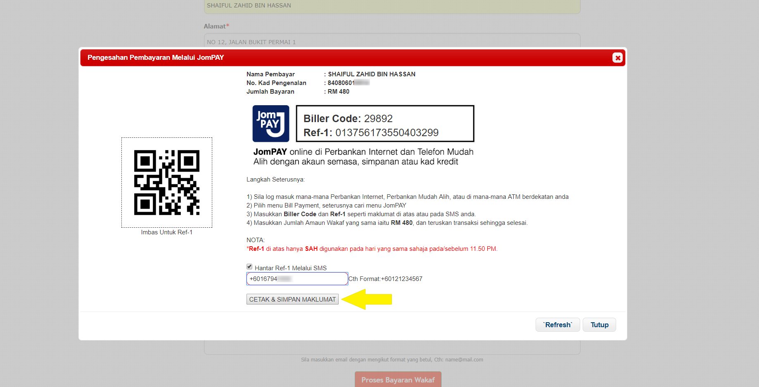Click the Cth Format example phone text
Viewport: 759px width, 387px height.
click(x=385, y=279)
